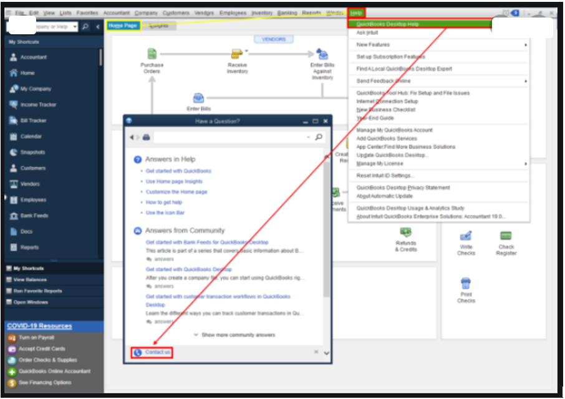Open help search field dropdown arrow
Viewport: 565px width, 399px height.
point(309,137)
